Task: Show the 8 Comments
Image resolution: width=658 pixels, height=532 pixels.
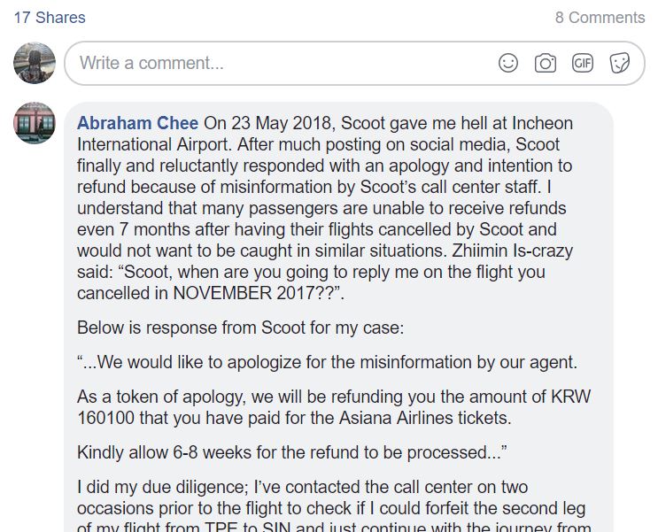Action: (600, 18)
